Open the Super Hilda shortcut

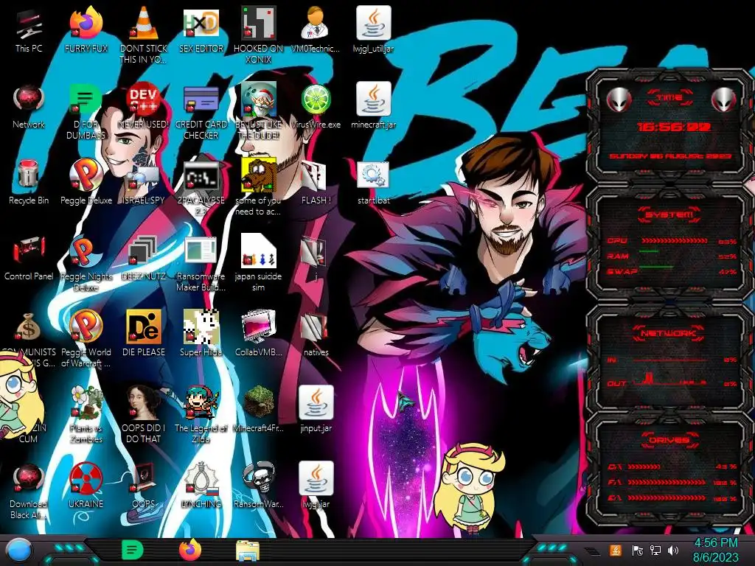(x=201, y=335)
